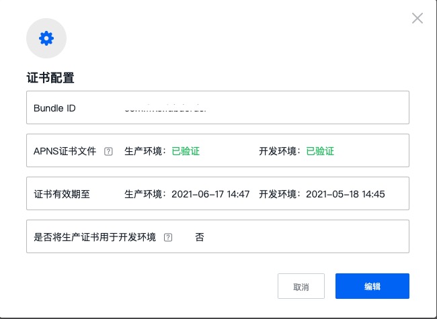Click the production environment 已验证 status
This screenshot has width=437, height=319.
[186, 151]
